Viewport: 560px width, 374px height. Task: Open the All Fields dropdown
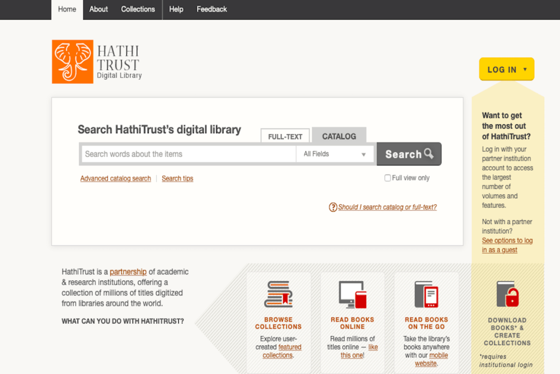coord(335,154)
